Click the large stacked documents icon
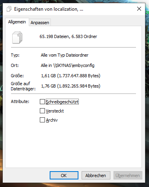 (17, 37)
